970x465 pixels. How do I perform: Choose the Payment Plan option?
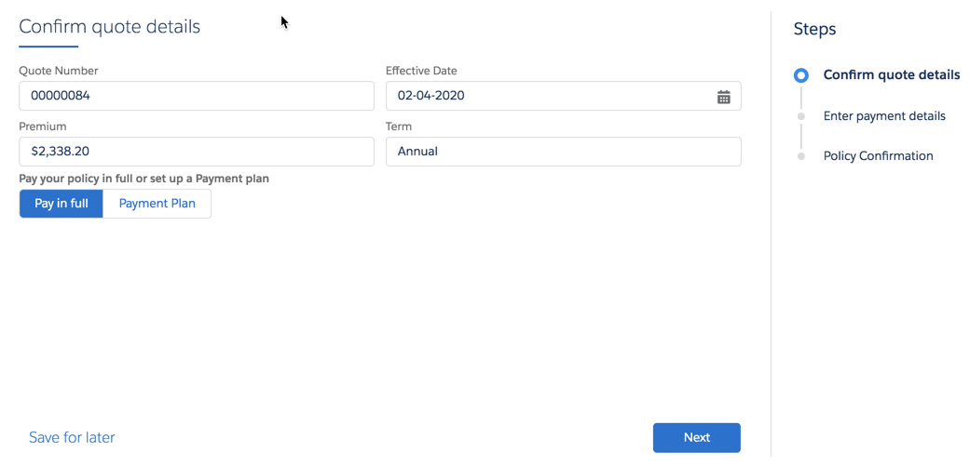[x=157, y=204]
